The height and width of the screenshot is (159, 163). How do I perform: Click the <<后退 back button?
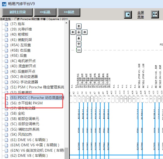45,12
